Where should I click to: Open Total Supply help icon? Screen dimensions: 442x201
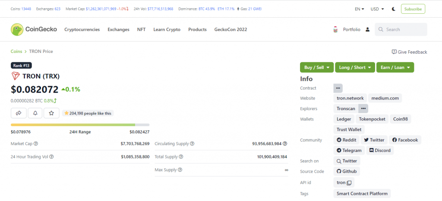tap(181, 157)
